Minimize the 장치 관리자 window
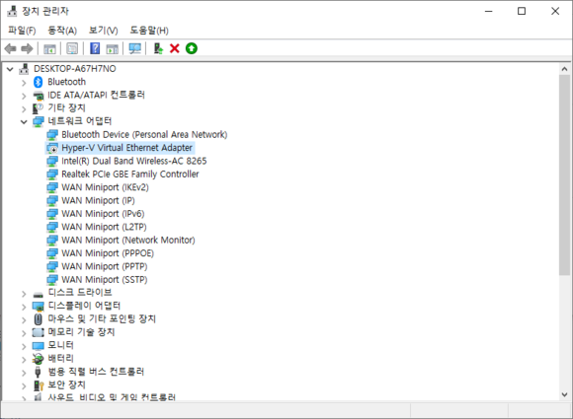 tap(489, 11)
